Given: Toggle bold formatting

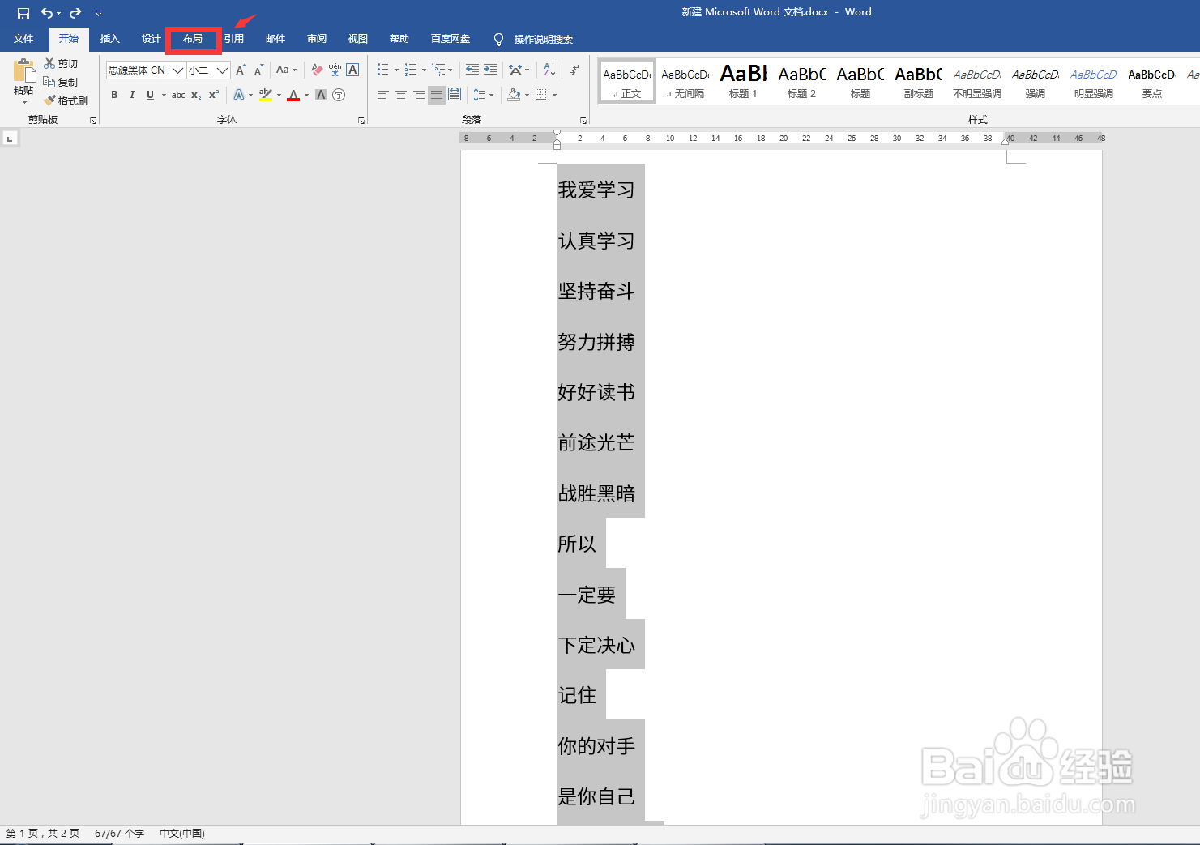Looking at the screenshot, I should [x=114, y=95].
